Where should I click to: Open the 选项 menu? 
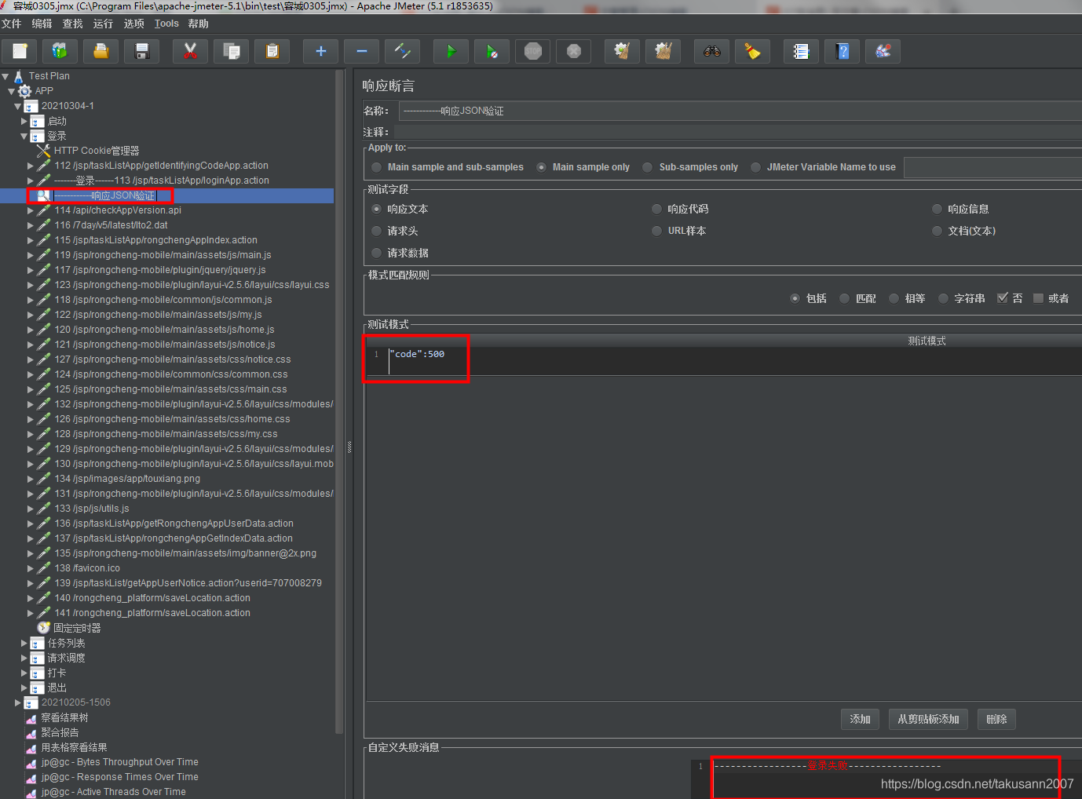(133, 24)
